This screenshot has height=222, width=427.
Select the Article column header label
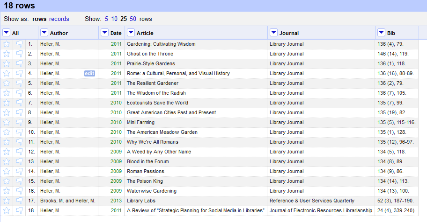pyautogui.click(x=145, y=33)
